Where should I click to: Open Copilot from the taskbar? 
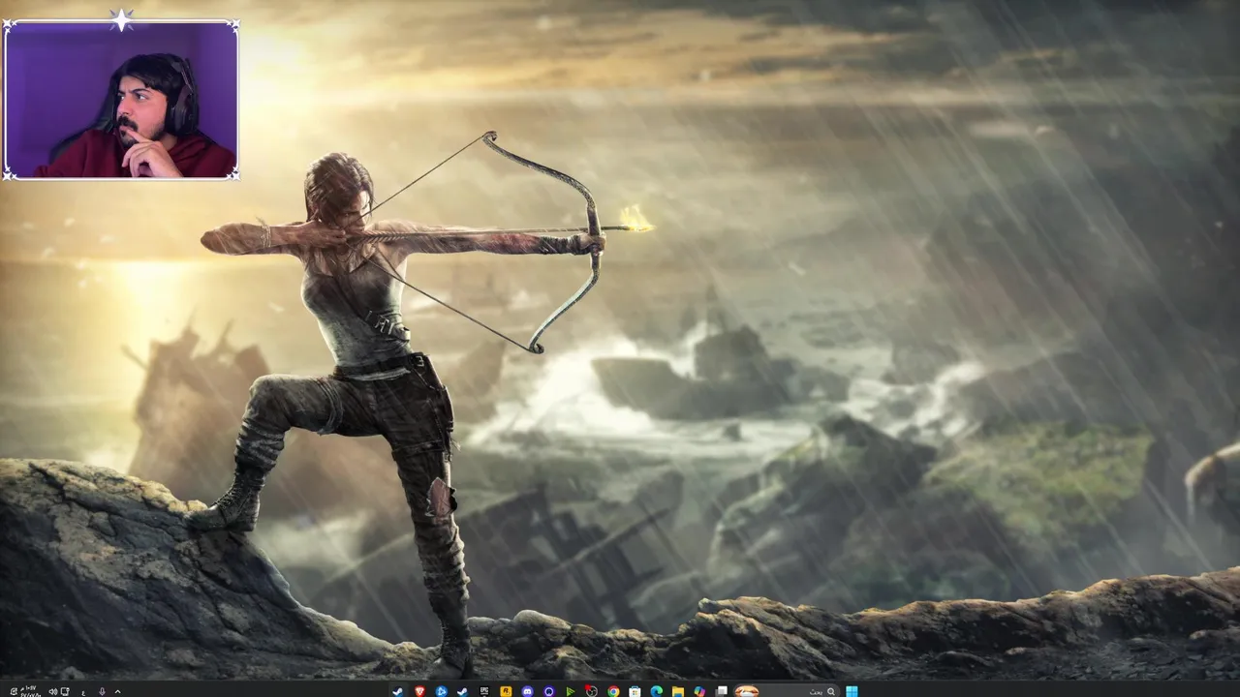coord(699,691)
